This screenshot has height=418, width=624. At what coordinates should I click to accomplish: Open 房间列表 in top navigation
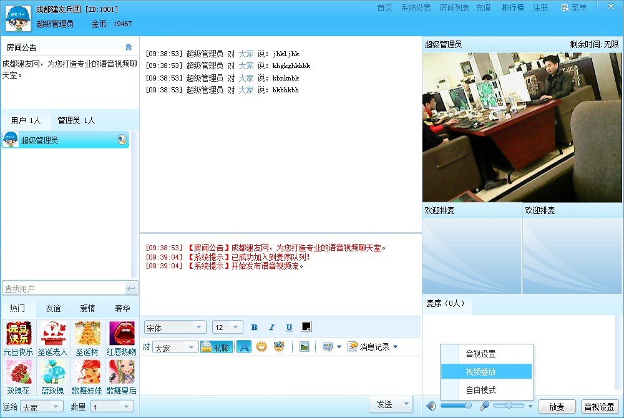[x=454, y=7]
